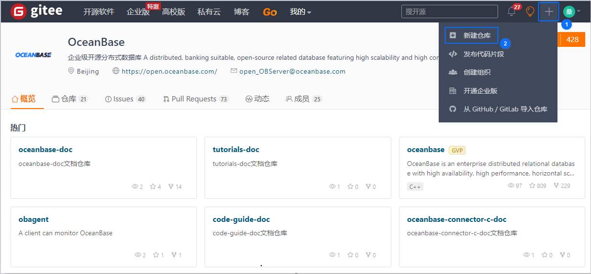Click the people icon beside 创建组织

point(453,72)
